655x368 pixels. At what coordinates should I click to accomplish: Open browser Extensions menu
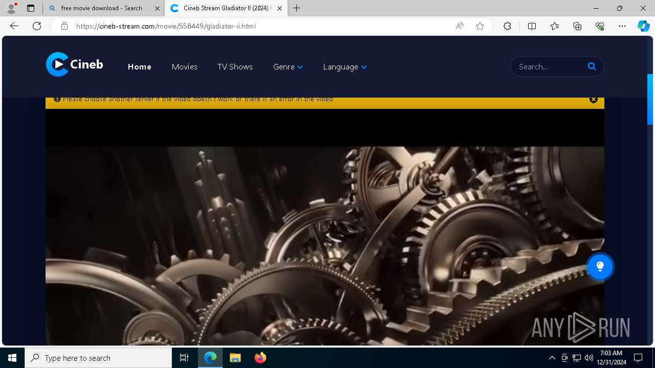pos(507,26)
